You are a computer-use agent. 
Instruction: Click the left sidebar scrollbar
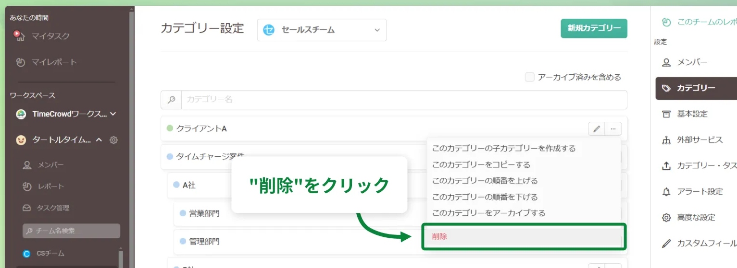pyautogui.click(x=132, y=137)
